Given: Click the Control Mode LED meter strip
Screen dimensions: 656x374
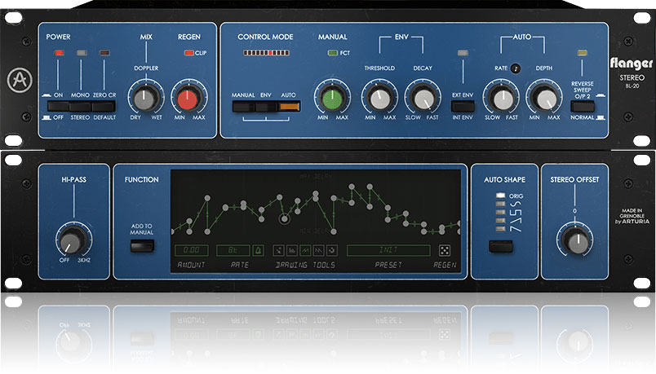Looking at the screenshot, I should [266, 53].
